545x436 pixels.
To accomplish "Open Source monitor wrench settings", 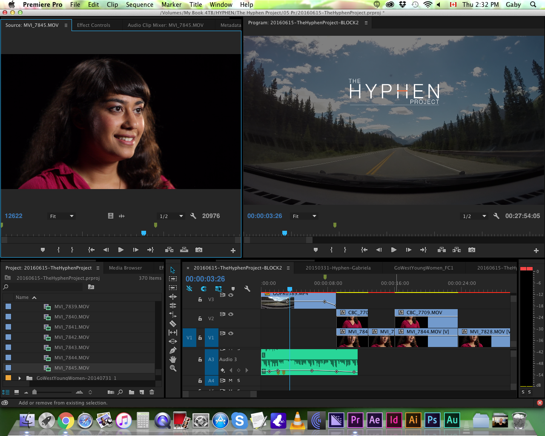I will pos(193,216).
